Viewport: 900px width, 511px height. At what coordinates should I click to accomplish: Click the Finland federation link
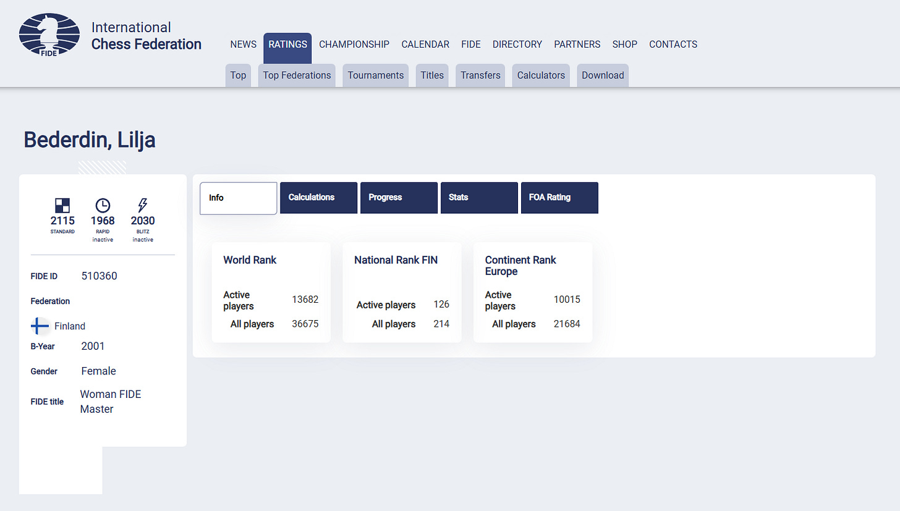[x=70, y=326]
